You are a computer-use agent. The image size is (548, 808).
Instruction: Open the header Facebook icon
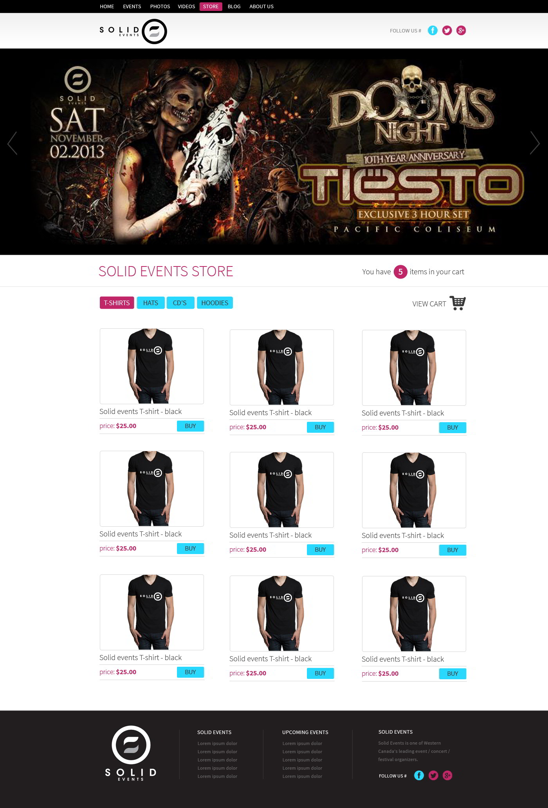[433, 31]
